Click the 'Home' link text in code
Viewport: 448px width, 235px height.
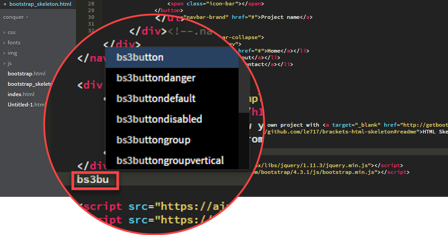point(274,51)
